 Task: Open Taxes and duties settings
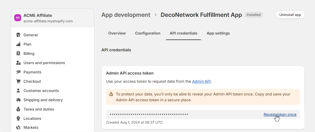click(x=39, y=109)
